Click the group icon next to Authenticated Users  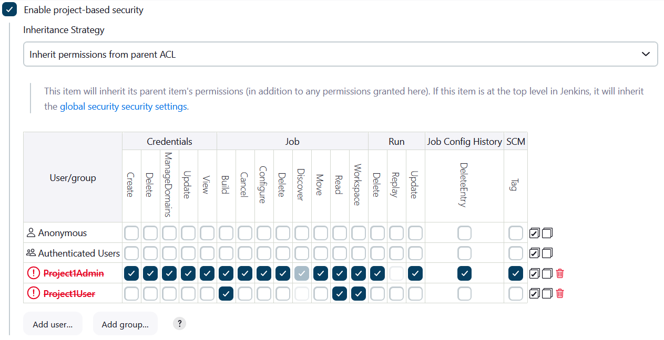31,252
